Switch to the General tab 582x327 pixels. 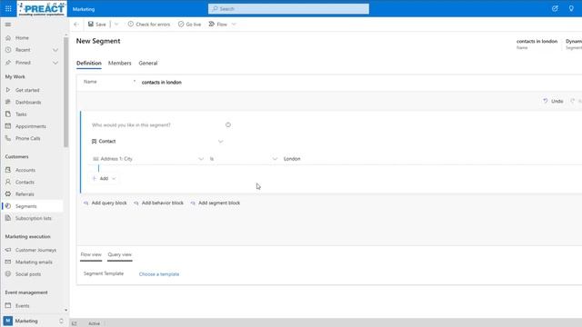click(148, 63)
